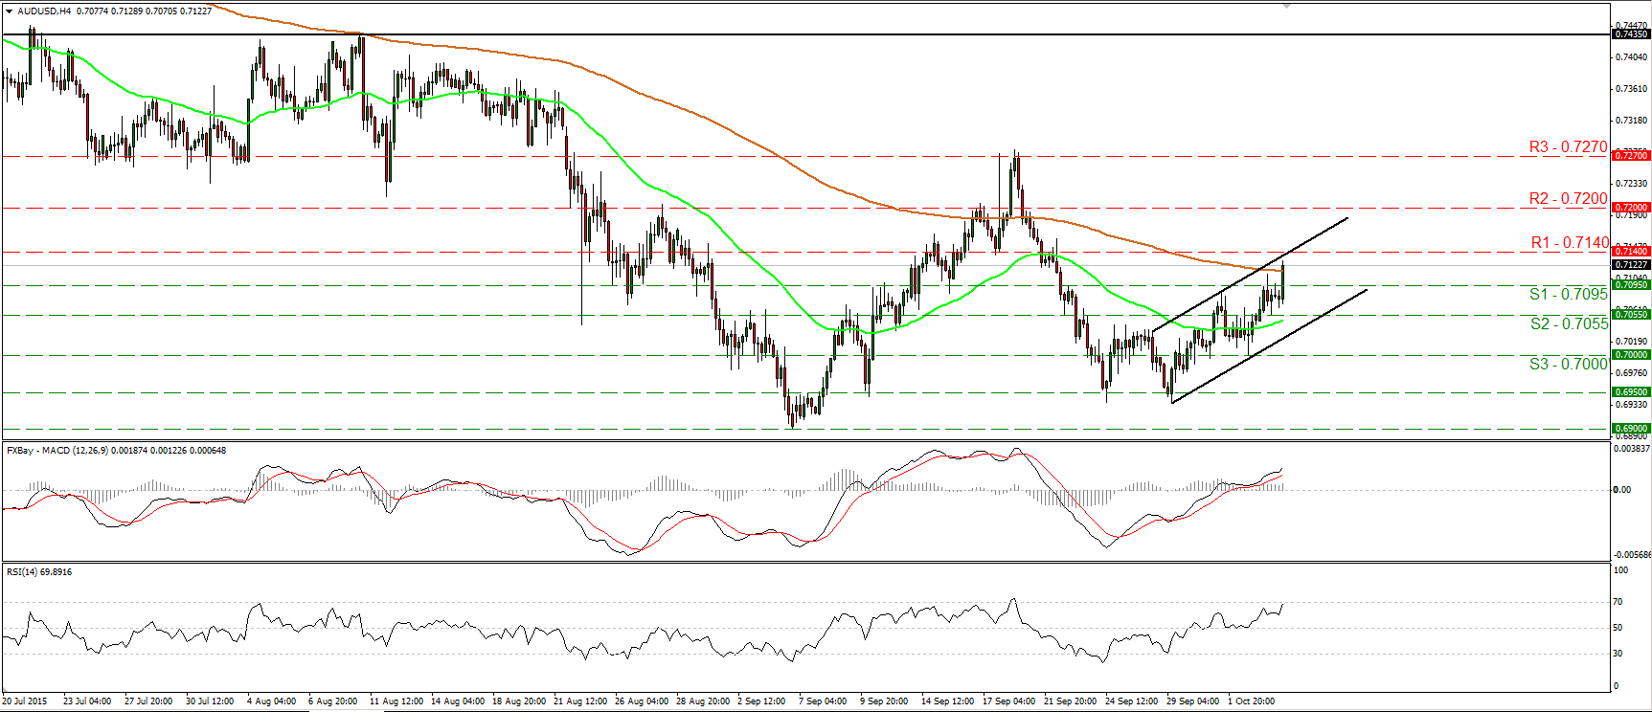Click the 26 Aug 04:00 date label

(x=642, y=701)
